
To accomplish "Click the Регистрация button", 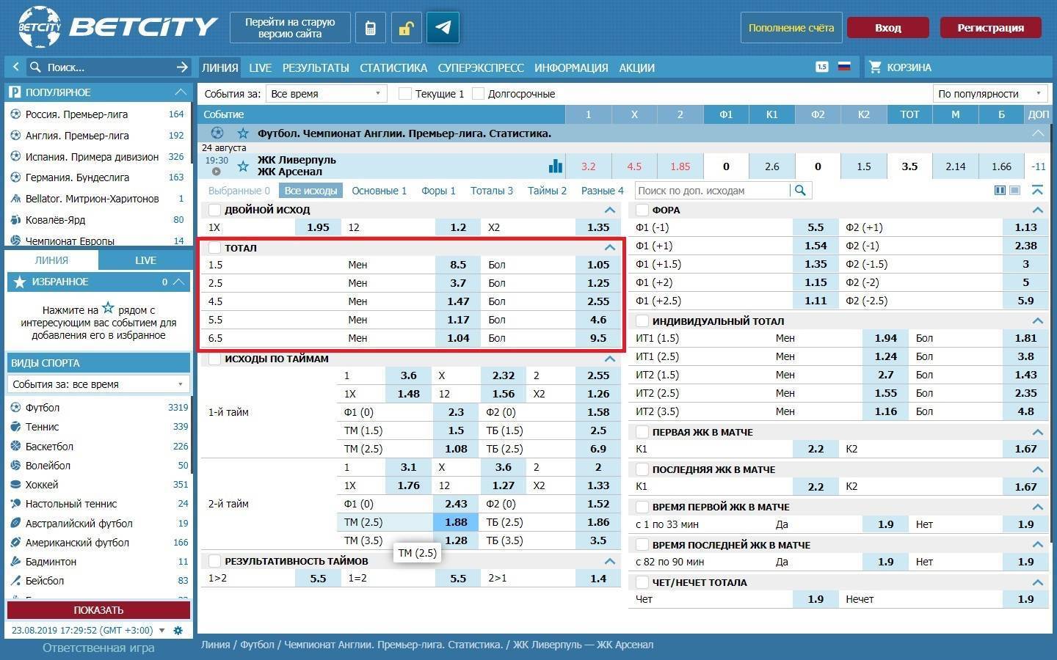I will click(x=990, y=28).
